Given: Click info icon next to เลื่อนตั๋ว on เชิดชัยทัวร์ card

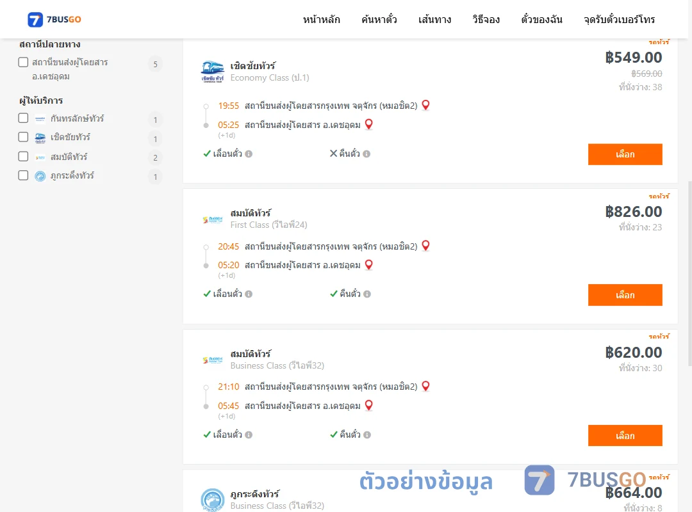Looking at the screenshot, I should click(249, 154).
